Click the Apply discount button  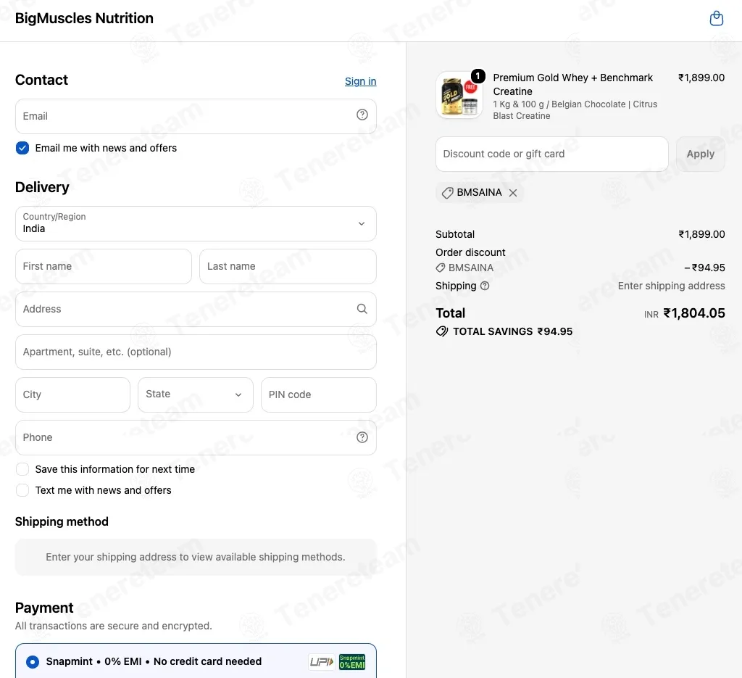(x=701, y=154)
